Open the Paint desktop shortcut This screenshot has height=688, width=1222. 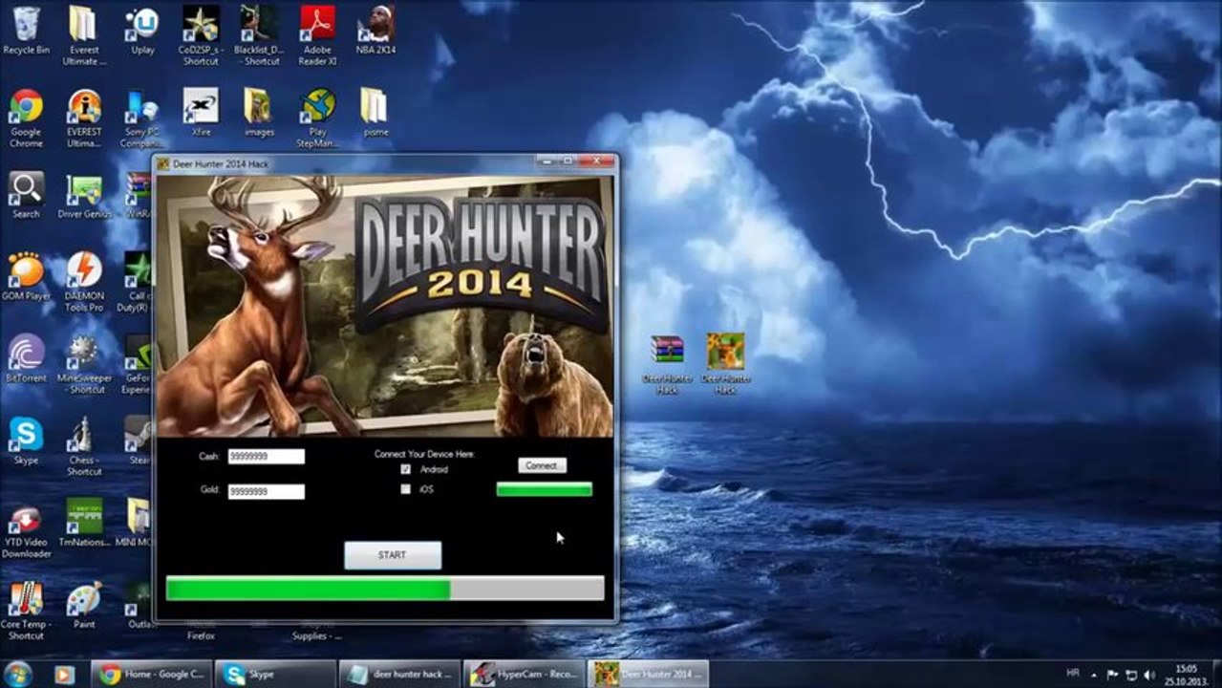tap(84, 606)
